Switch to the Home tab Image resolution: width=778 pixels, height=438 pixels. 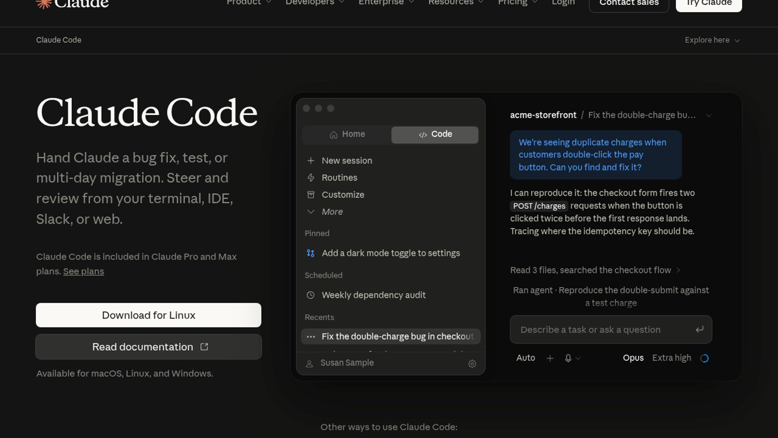pyautogui.click(x=347, y=135)
